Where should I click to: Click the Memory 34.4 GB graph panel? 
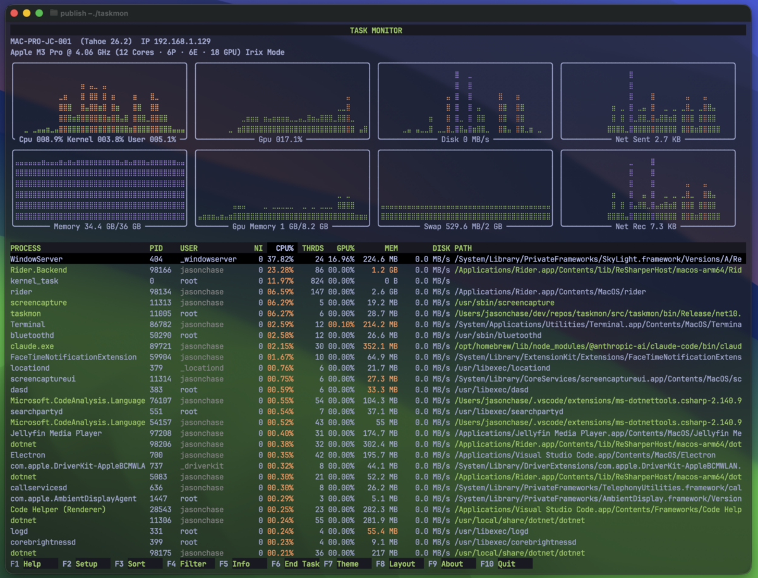coord(100,191)
